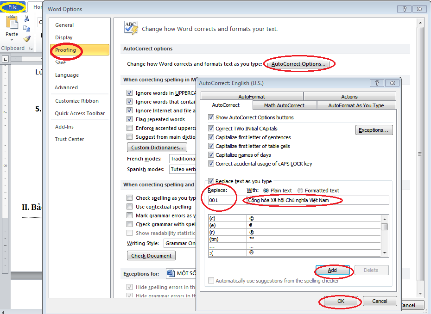Screen dimensions: 431x314
Task: Select the Formatted text radio button
Action: pyautogui.click(x=300, y=191)
